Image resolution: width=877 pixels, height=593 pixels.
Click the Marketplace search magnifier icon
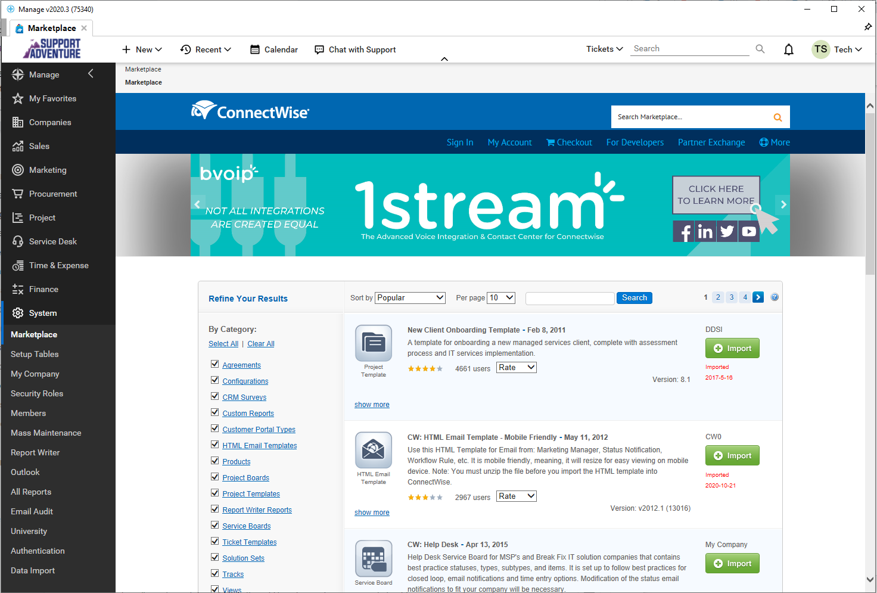(x=777, y=117)
